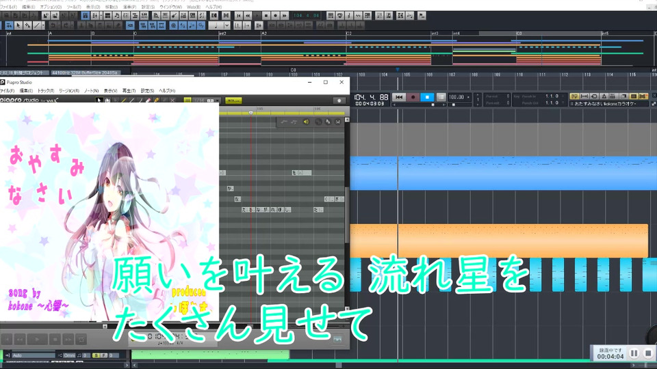
Task: Click the redo arrow in main toolbar
Action: [x=66, y=25]
